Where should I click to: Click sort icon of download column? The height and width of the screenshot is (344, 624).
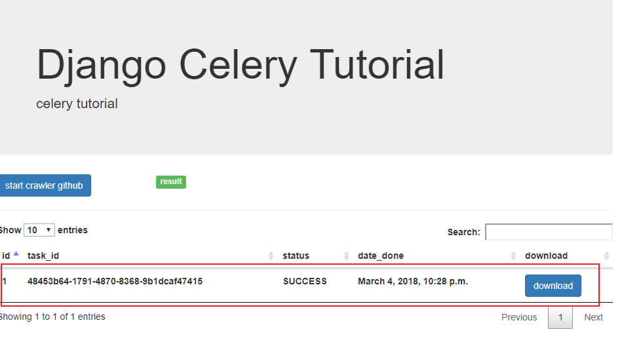(x=606, y=256)
